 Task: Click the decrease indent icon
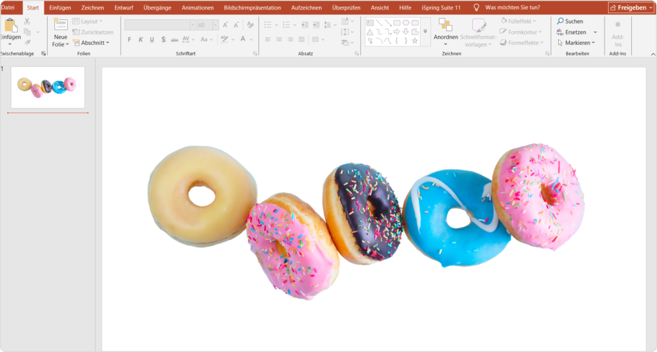[x=305, y=25]
